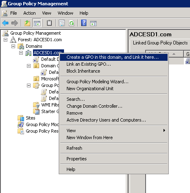Choose Link an Existing GPO
The height and width of the screenshot is (193, 190).
[114, 64]
